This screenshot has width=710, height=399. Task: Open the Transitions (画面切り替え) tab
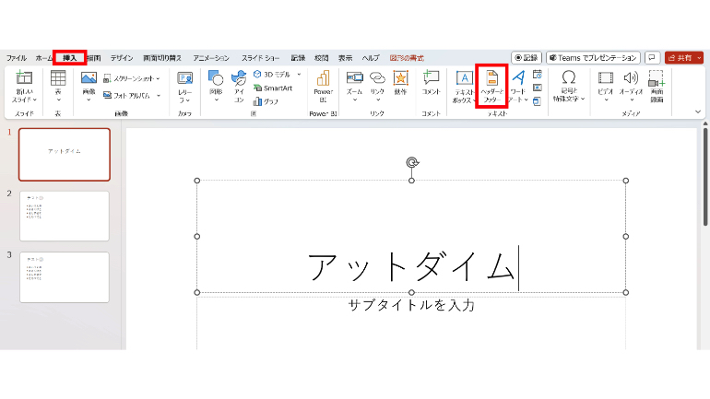click(162, 58)
